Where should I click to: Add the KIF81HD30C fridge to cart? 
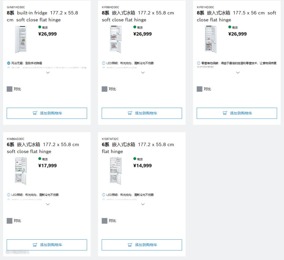(237, 113)
